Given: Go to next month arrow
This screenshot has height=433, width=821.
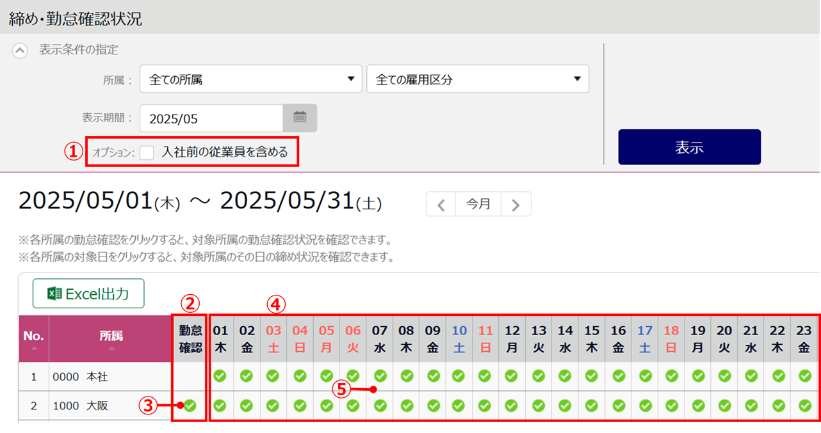Looking at the screenshot, I should click(516, 205).
